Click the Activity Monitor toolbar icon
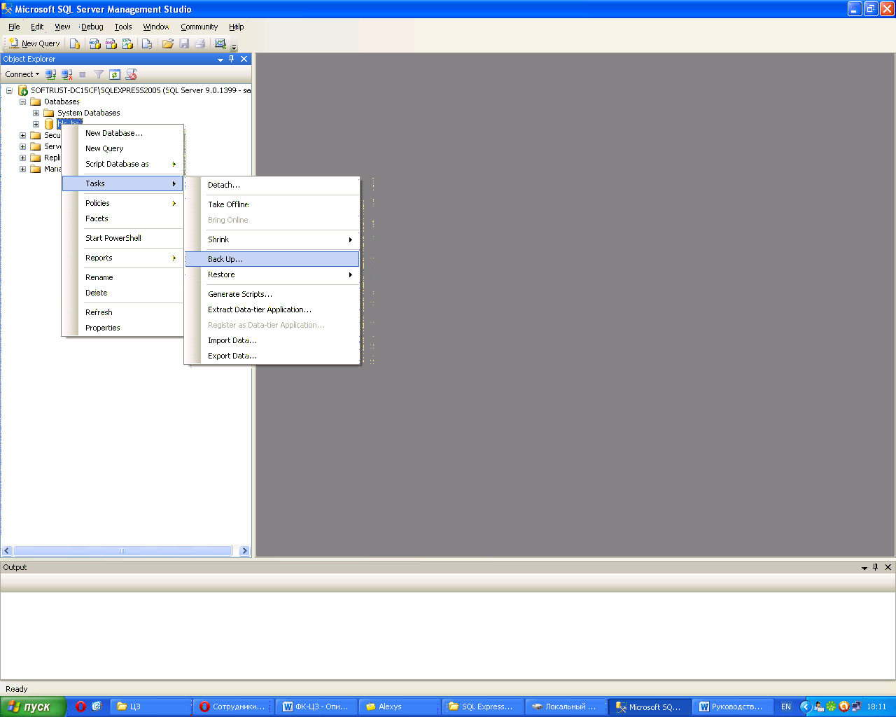896x717 pixels. (220, 43)
